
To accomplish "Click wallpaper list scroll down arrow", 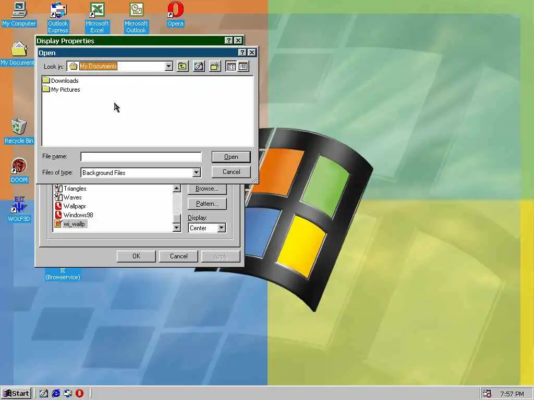I will click(176, 228).
